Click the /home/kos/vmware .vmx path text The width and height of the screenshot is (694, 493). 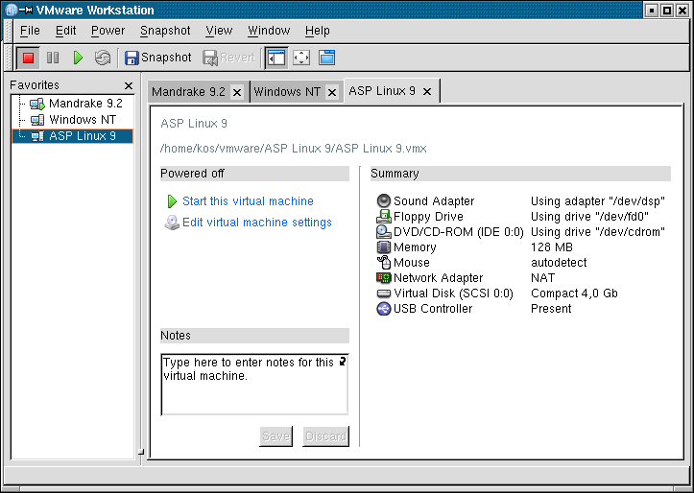pyautogui.click(x=293, y=149)
